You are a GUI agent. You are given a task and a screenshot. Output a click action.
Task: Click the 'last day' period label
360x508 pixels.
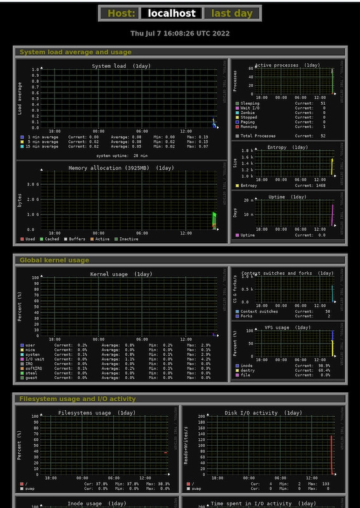tap(232, 13)
